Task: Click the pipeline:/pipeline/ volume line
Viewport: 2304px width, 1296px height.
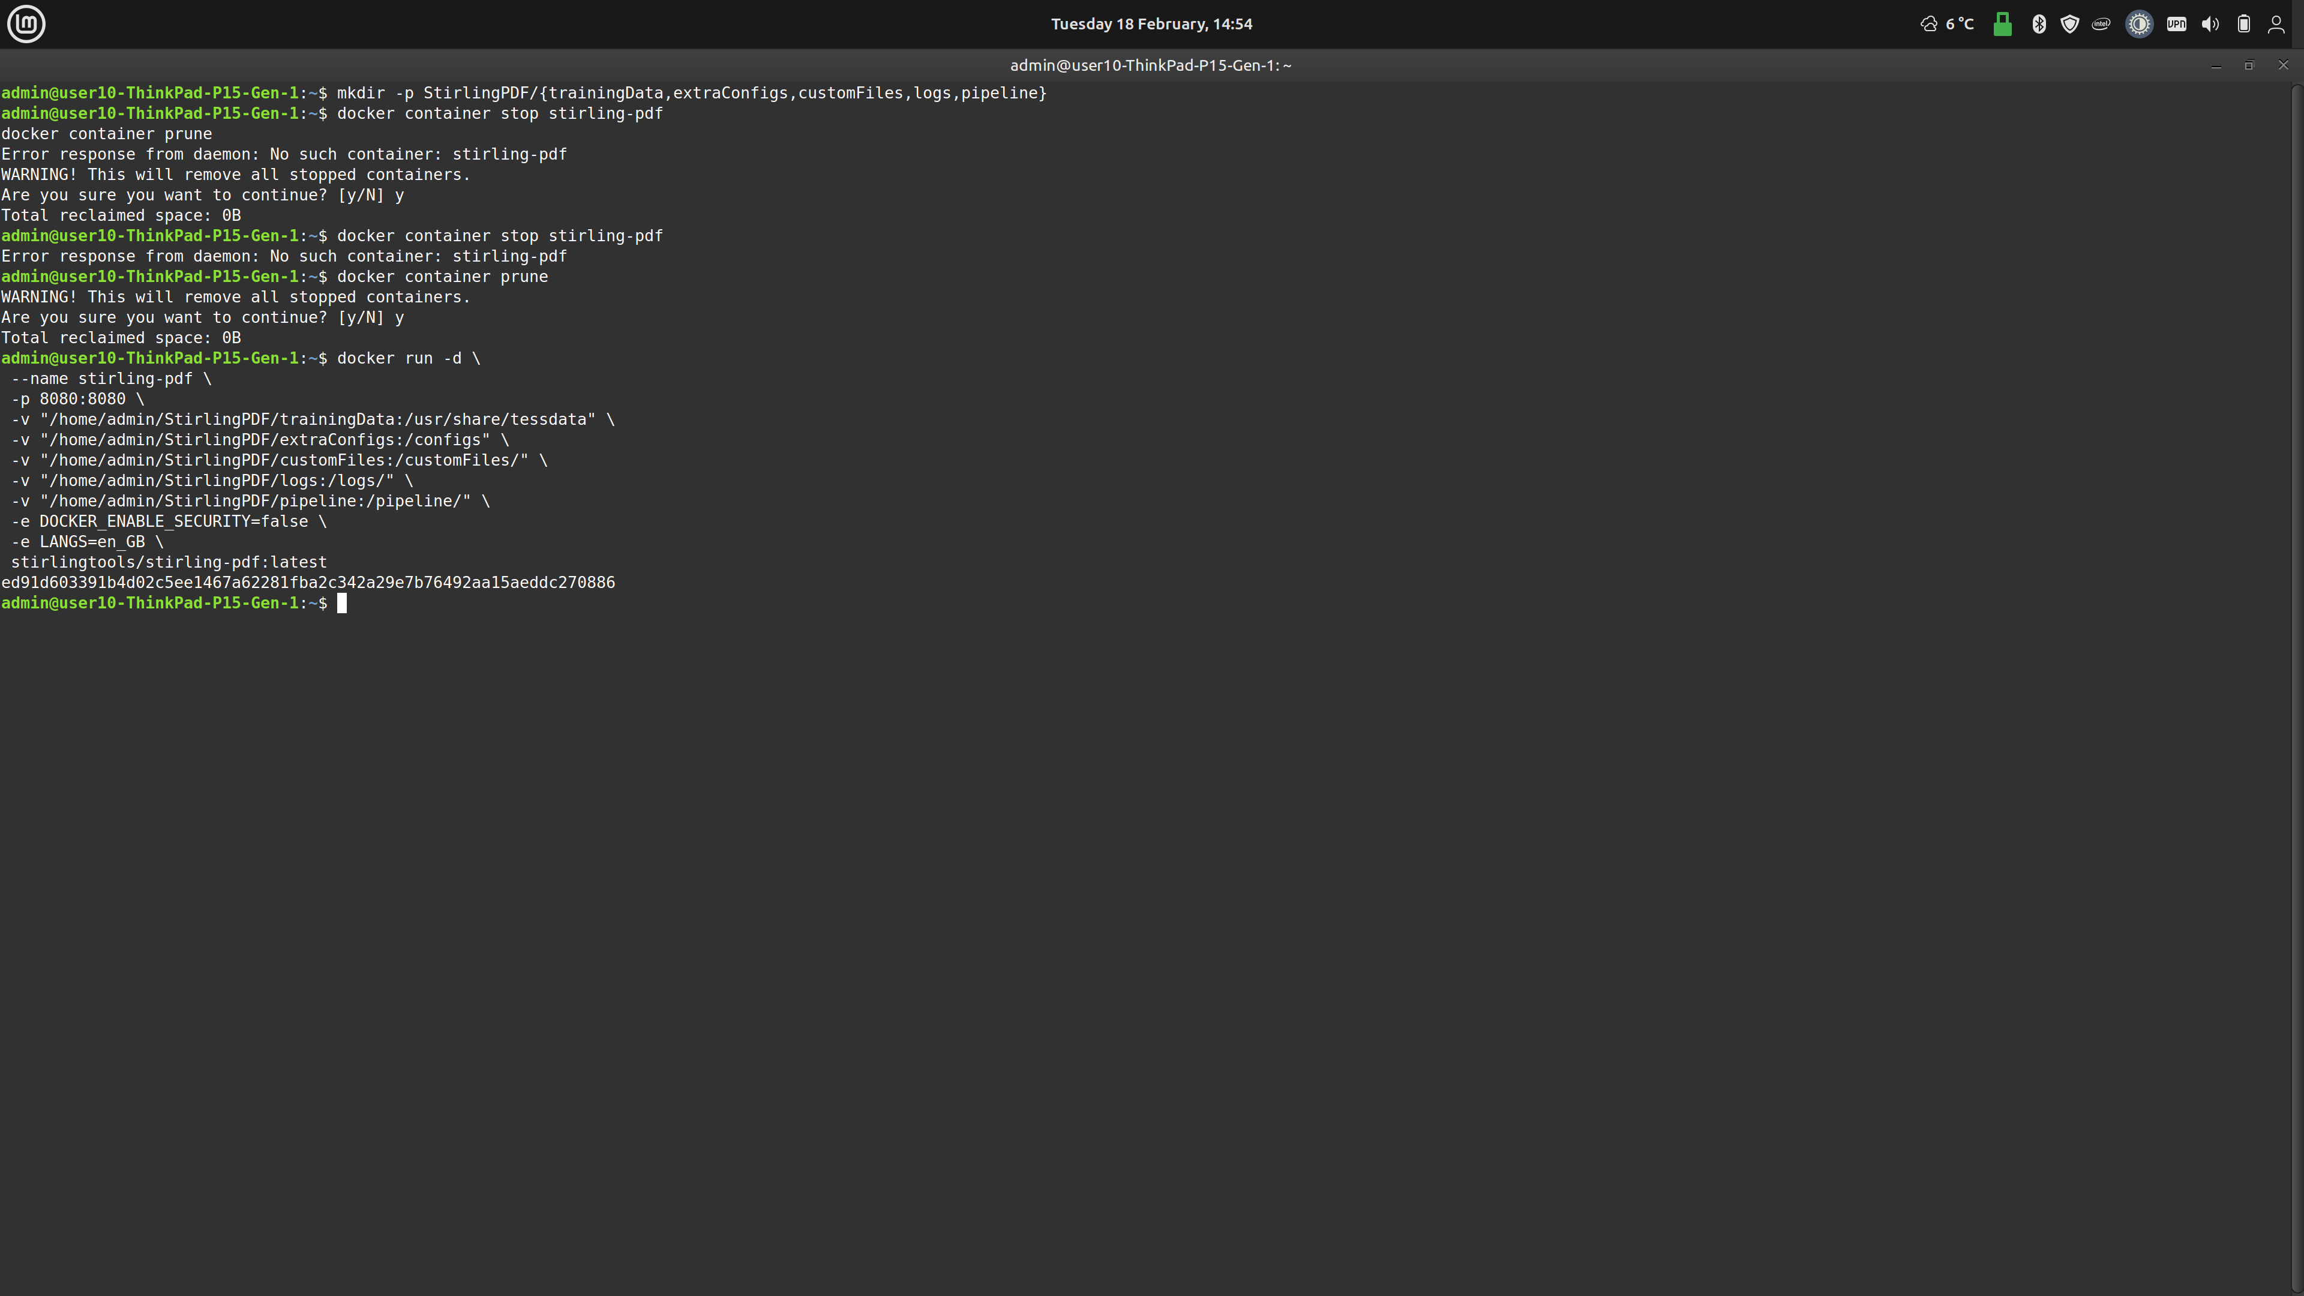Action: pyautogui.click(x=250, y=502)
